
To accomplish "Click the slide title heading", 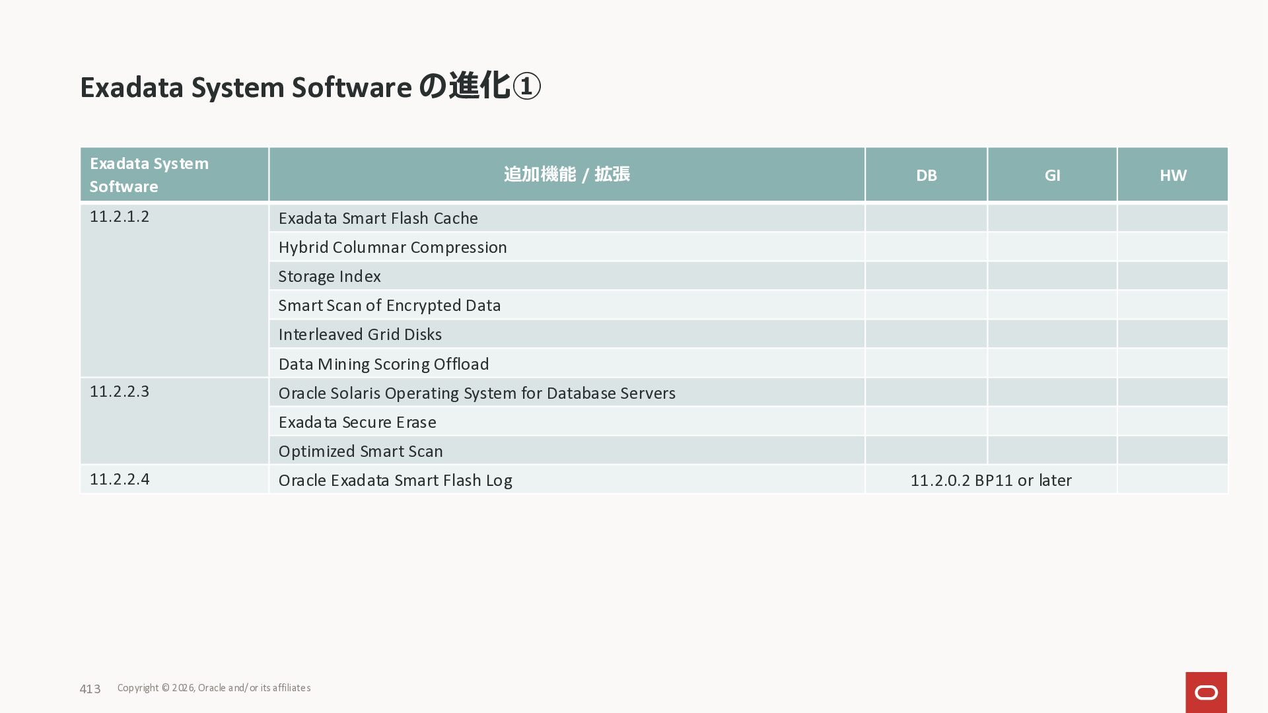I will [310, 87].
